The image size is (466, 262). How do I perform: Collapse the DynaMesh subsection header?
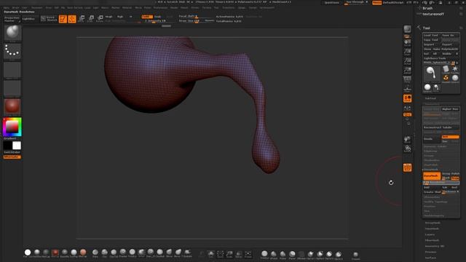[x=430, y=170]
